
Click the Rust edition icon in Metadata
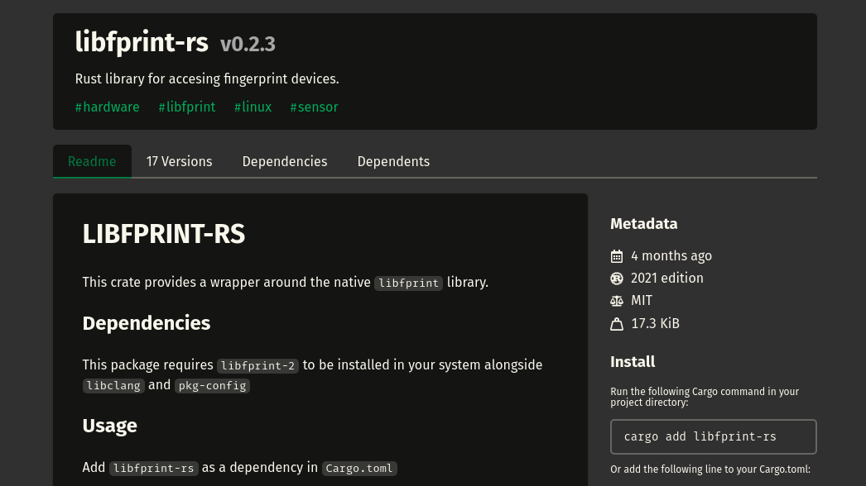[616, 279]
